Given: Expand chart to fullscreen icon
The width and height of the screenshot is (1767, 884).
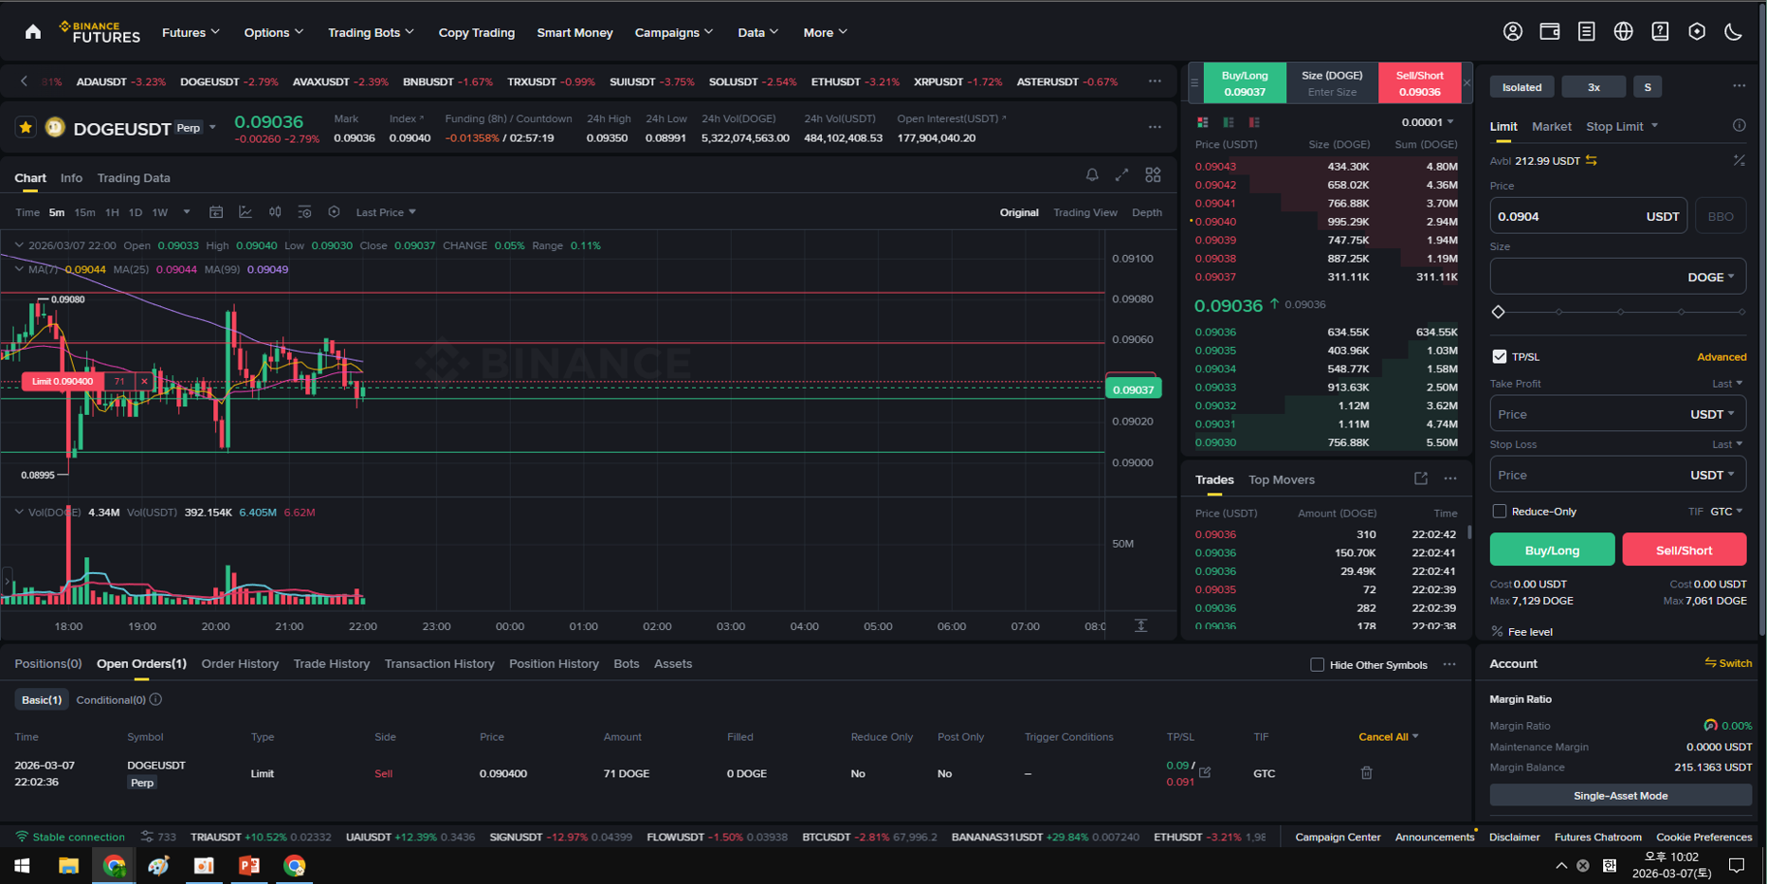Looking at the screenshot, I should pyautogui.click(x=1121, y=175).
